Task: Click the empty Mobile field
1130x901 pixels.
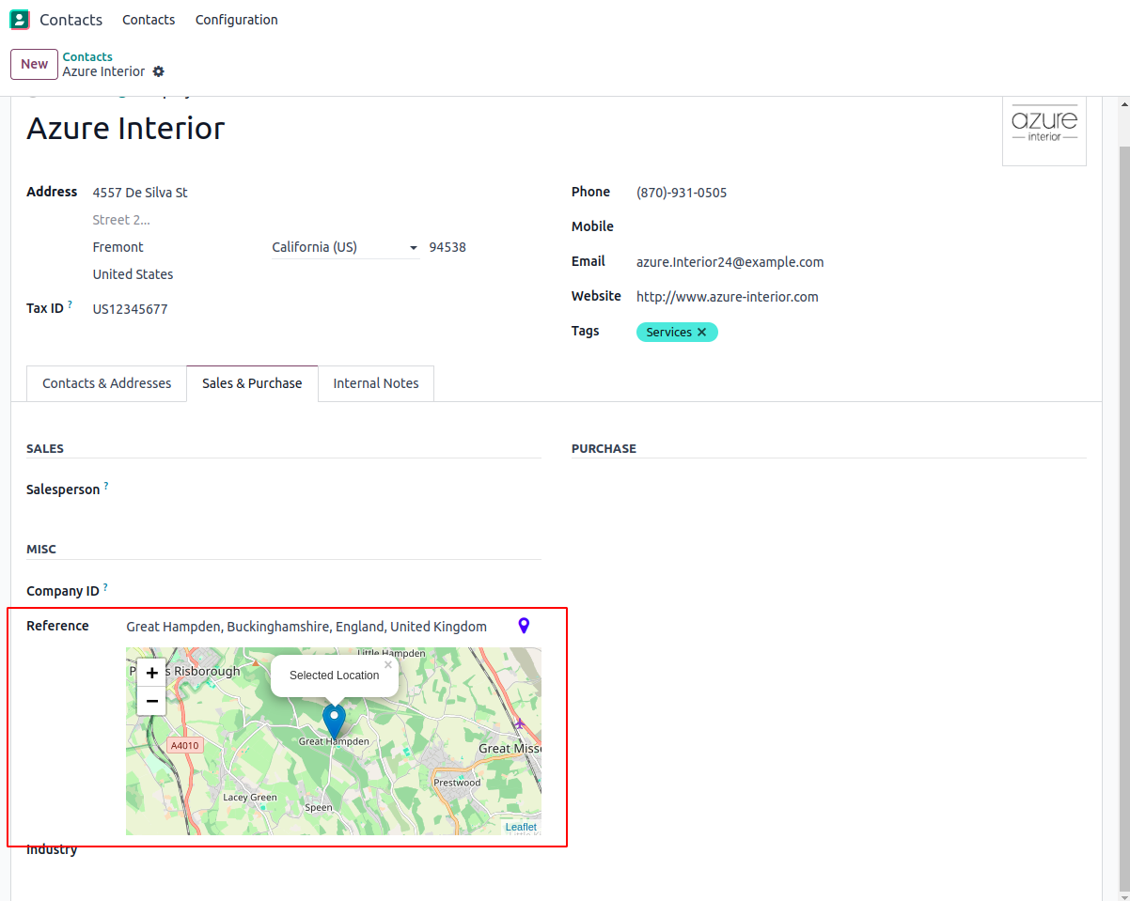Action: click(x=861, y=227)
